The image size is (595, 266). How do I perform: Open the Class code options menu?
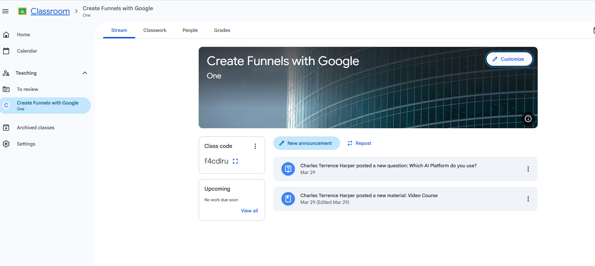255,146
